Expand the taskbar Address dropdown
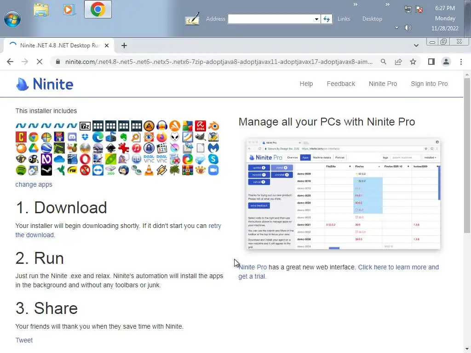 pos(316,19)
